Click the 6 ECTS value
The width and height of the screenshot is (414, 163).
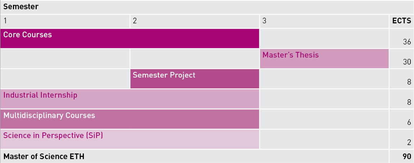pos(409,122)
